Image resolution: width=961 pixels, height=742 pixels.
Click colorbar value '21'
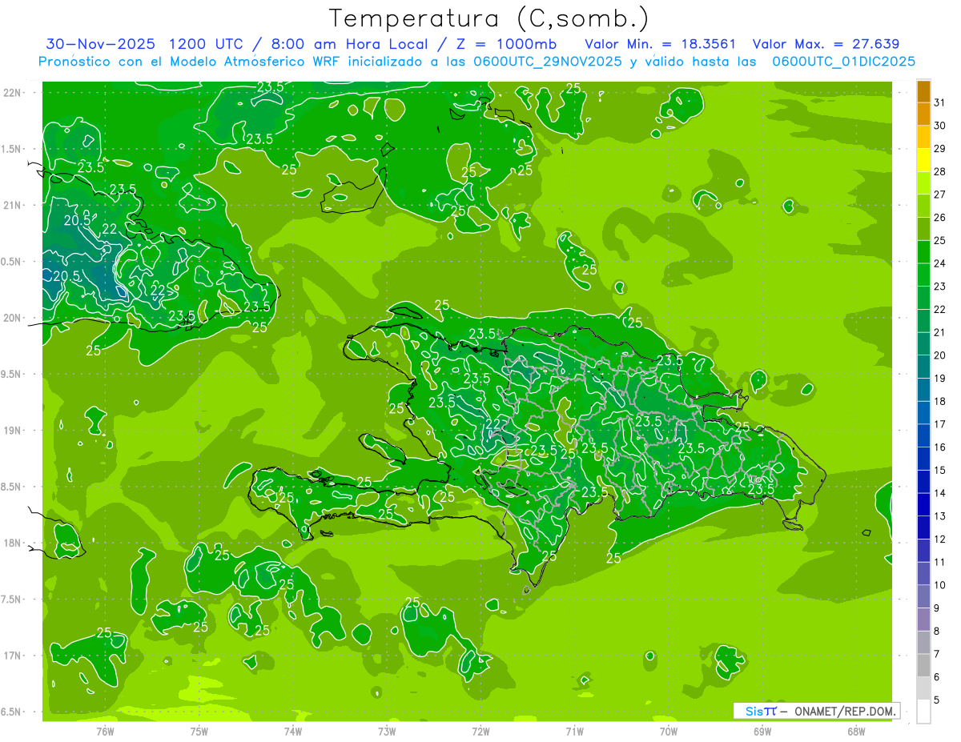pyautogui.click(x=939, y=332)
